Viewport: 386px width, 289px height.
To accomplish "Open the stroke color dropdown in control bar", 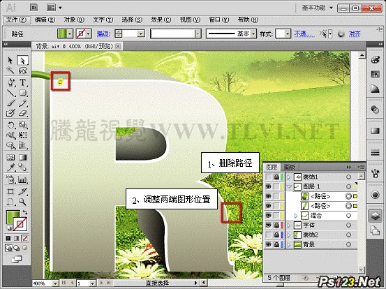I will click(89, 34).
